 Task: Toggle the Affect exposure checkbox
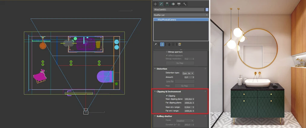click(167, 55)
